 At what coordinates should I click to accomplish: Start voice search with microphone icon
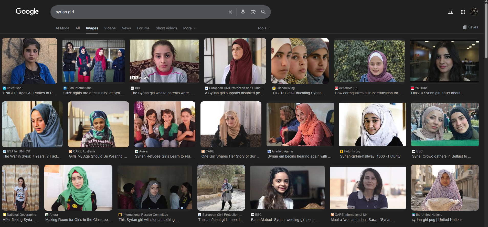coord(243,12)
